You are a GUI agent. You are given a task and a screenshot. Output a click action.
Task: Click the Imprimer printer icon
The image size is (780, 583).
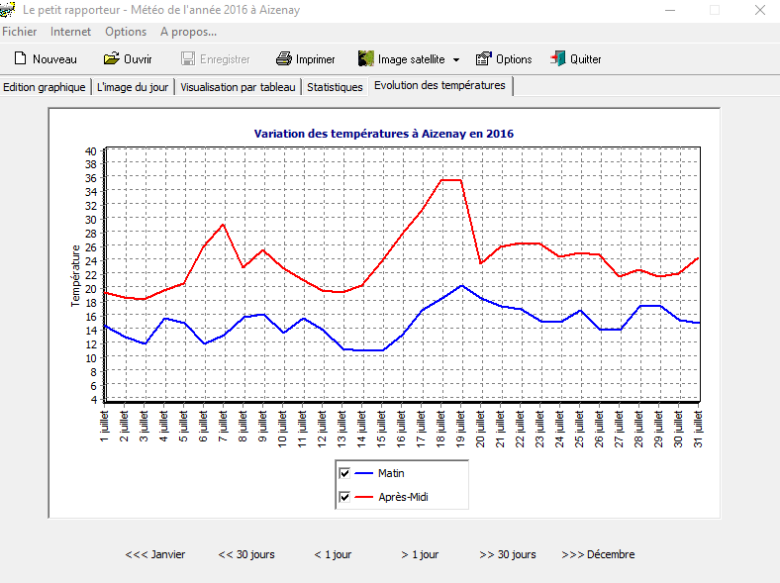click(283, 59)
